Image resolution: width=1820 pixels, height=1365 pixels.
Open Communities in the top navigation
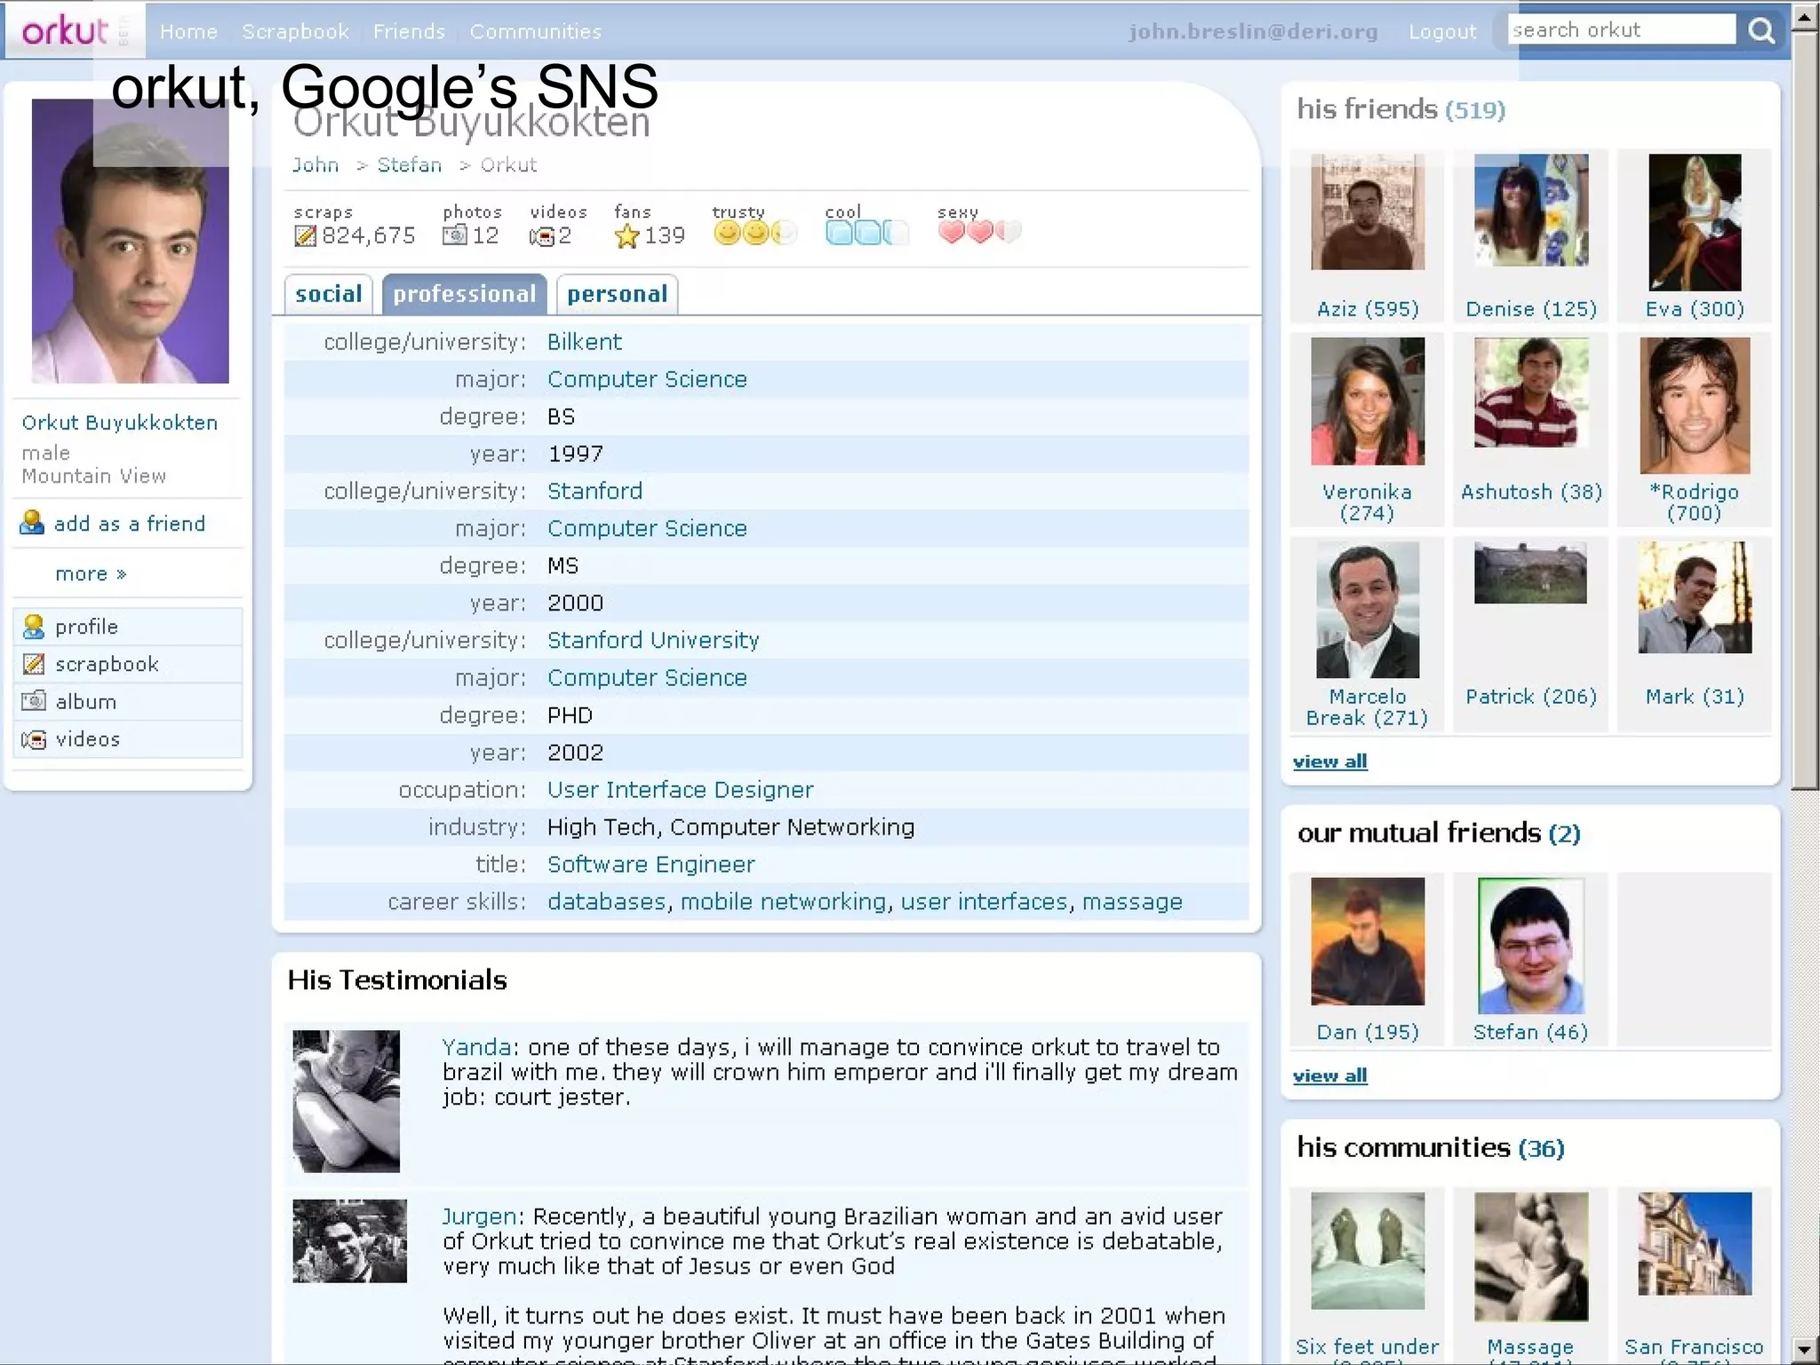coord(535,31)
